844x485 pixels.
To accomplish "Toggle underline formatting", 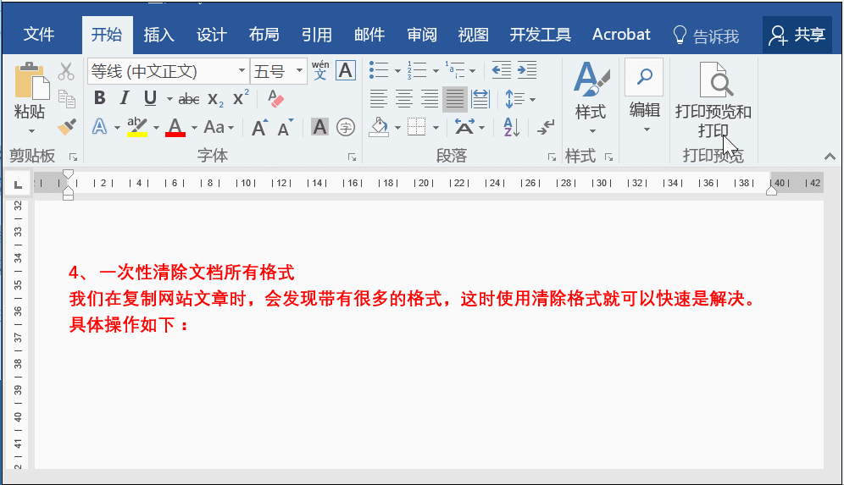I will click(x=150, y=98).
